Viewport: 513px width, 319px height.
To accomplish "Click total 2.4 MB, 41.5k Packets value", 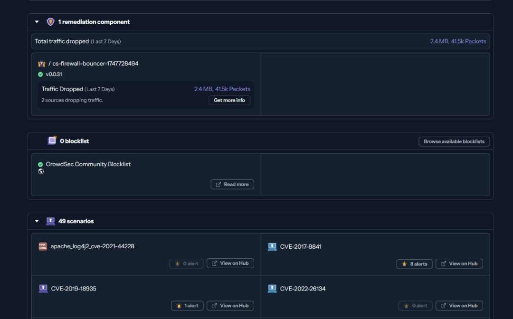I will 458,41.
